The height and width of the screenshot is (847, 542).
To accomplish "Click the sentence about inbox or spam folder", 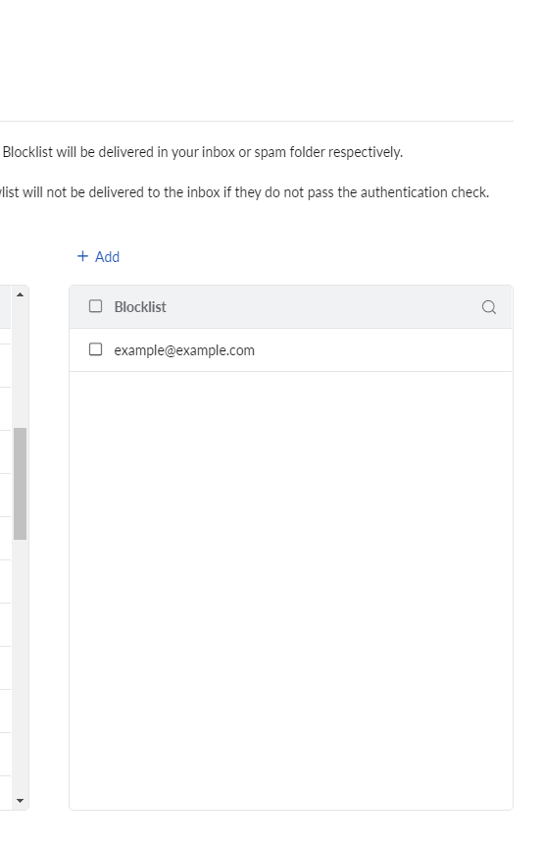I will 202,152.
